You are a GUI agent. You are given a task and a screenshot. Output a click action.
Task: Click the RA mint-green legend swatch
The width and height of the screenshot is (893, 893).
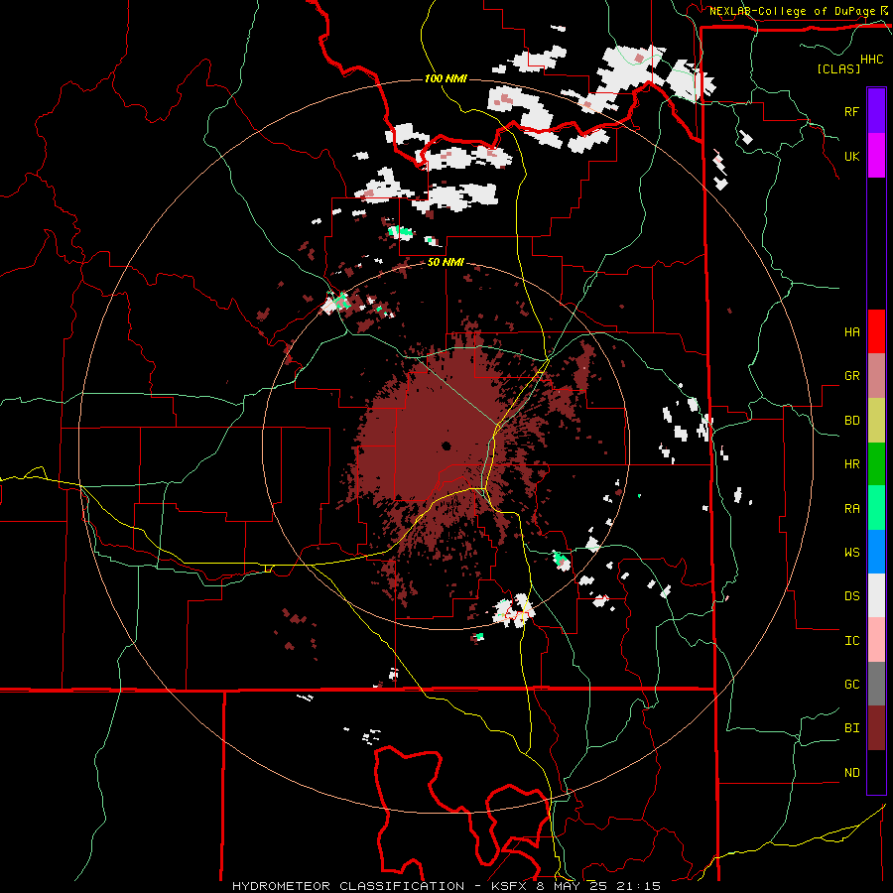click(x=876, y=508)
